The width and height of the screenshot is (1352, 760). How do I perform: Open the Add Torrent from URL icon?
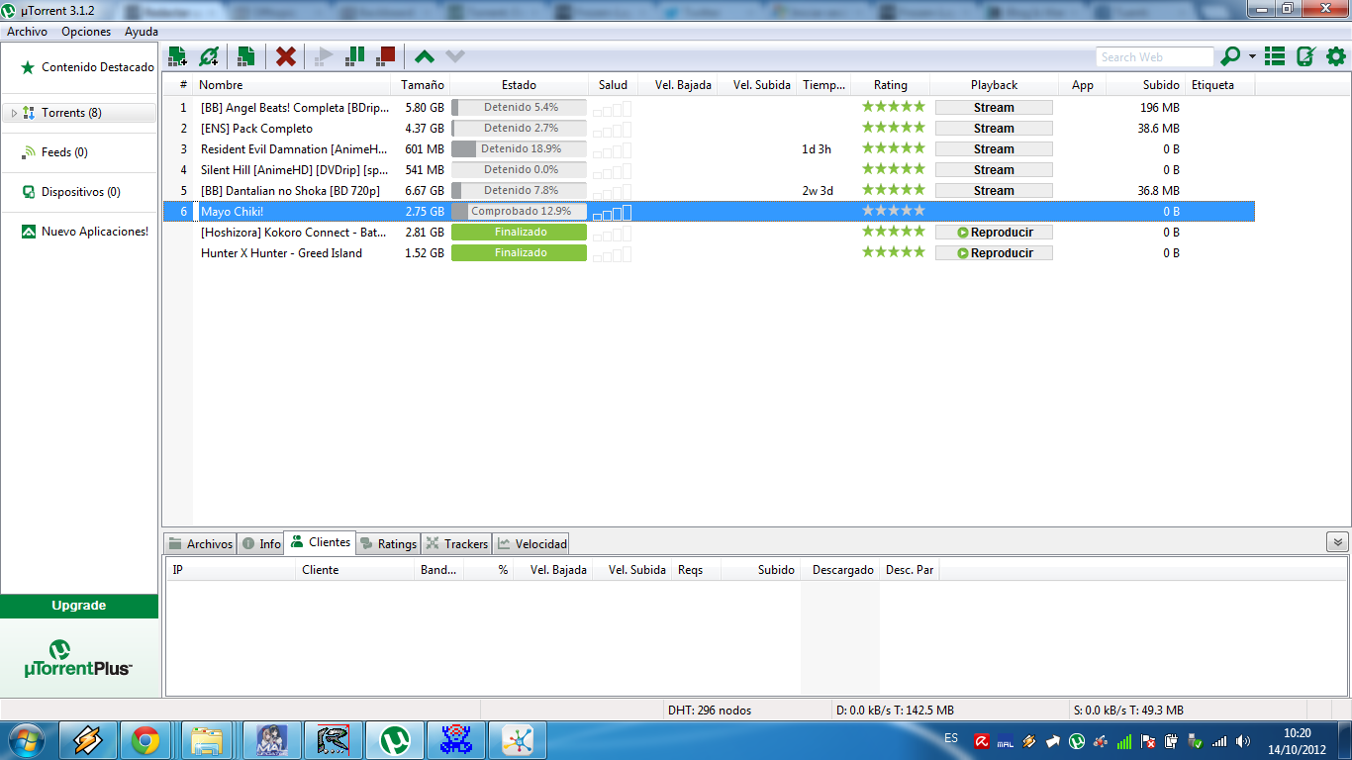211,56
